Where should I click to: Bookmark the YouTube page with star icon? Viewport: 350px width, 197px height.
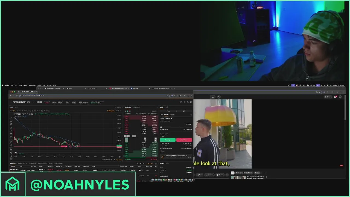pos(320,92)
